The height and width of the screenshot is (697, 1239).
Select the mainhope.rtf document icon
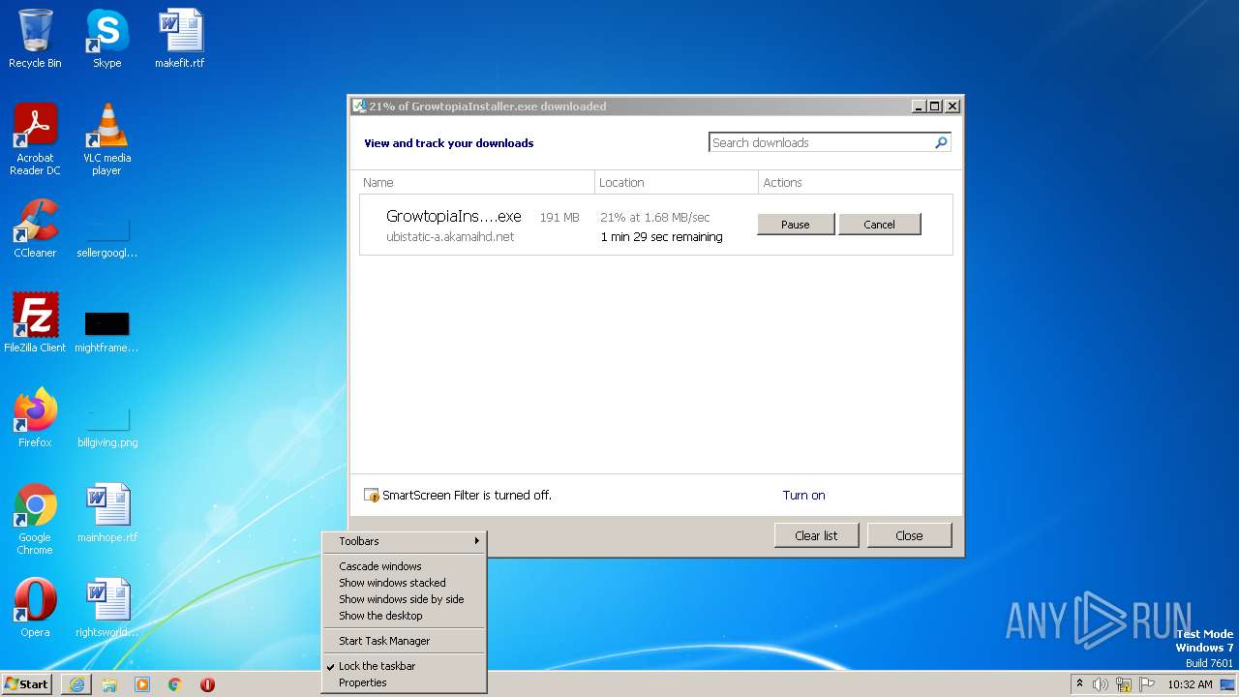point(106,513)
